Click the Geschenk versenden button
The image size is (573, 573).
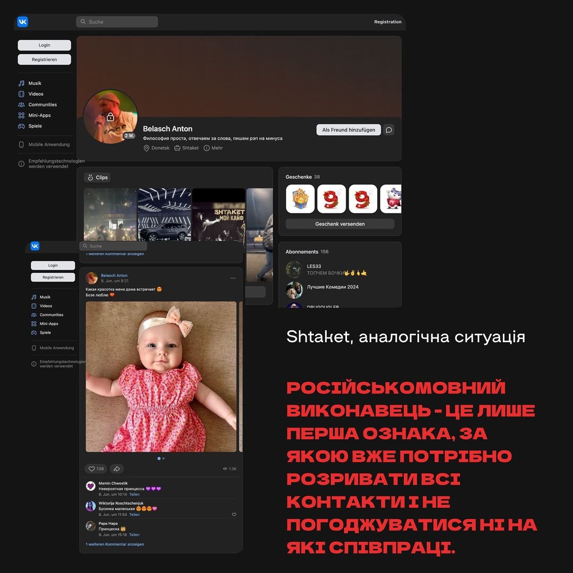tap(340, 224)
